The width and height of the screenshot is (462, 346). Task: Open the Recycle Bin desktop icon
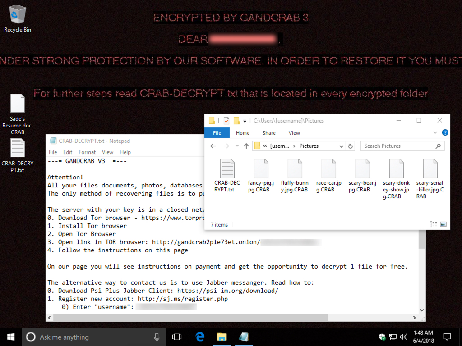click(x=18, y=18)
